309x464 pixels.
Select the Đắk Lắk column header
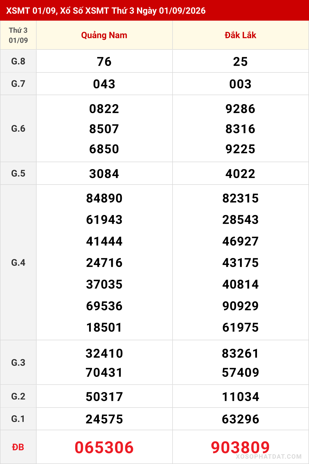click(241, 35)
